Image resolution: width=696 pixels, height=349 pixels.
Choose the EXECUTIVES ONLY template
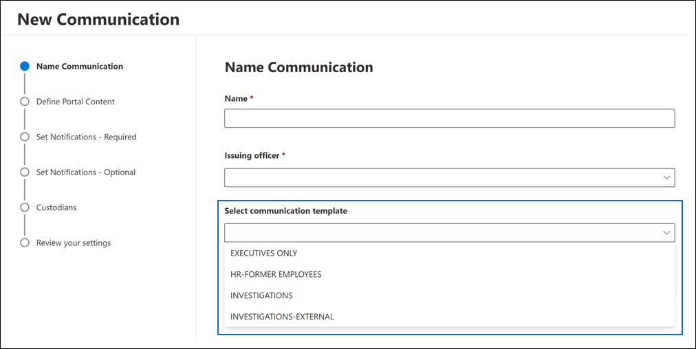pyautogui.click(x=449, y=254)
